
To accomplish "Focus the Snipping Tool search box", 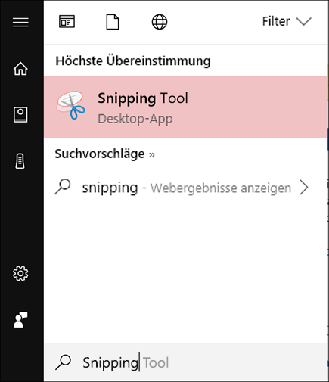I will tap(185, 362).
